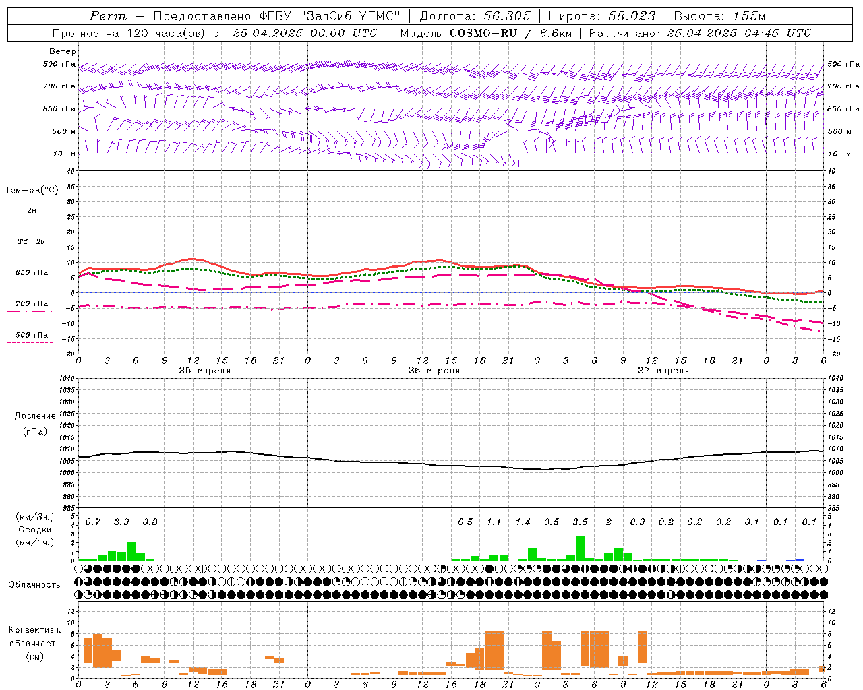Click the "700 гПа" temperature legend entry
The height and width of the screenshot is (690, 863).
tap(32, 304)
